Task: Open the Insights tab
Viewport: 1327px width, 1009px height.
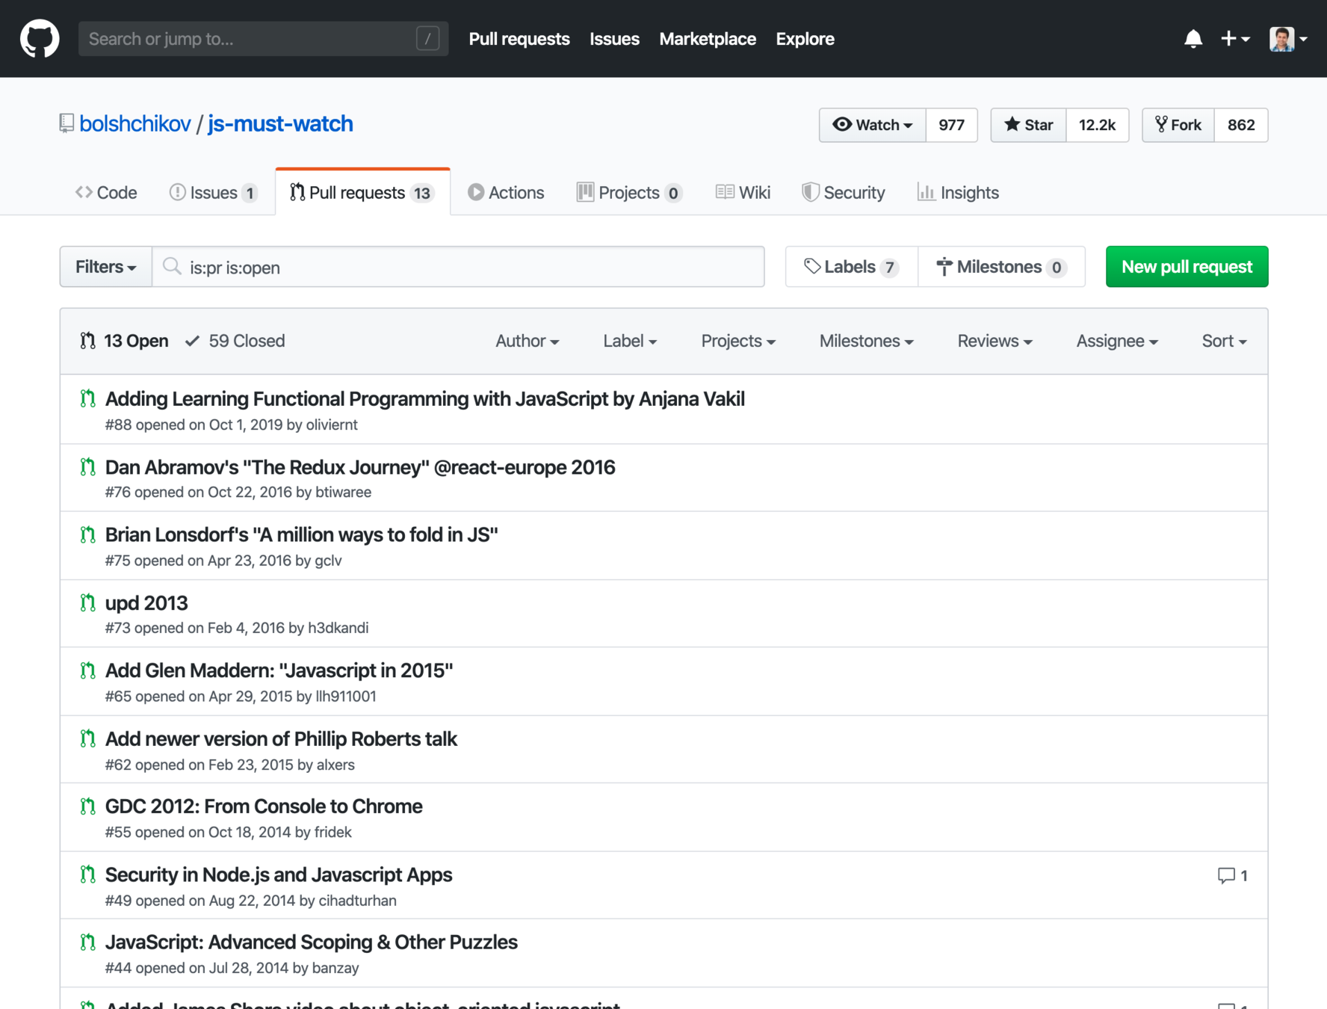Action: click(958, 193)
